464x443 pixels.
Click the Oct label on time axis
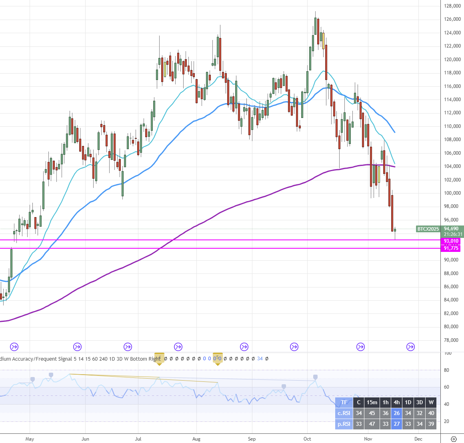click(x=307, y=439)
